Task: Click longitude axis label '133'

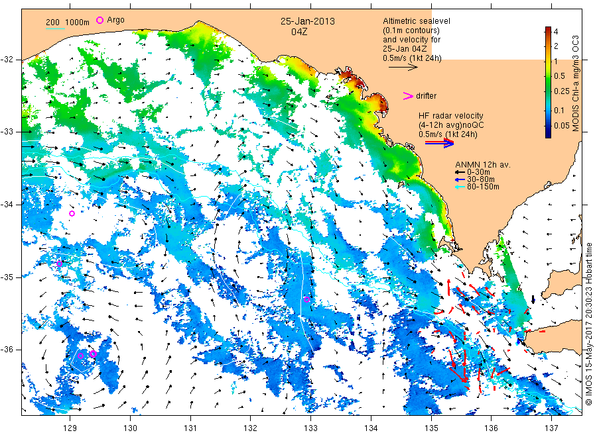Action: [x=310, y=428]
